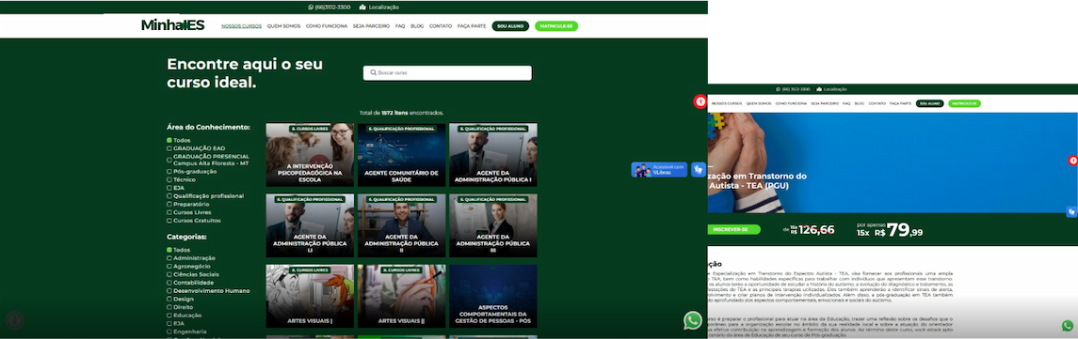Click red accessibility button on right page edge
1078x339 pixels.
click(x=1072, y=161)
